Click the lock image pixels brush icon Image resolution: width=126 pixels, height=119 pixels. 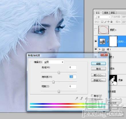pos(105,22)
